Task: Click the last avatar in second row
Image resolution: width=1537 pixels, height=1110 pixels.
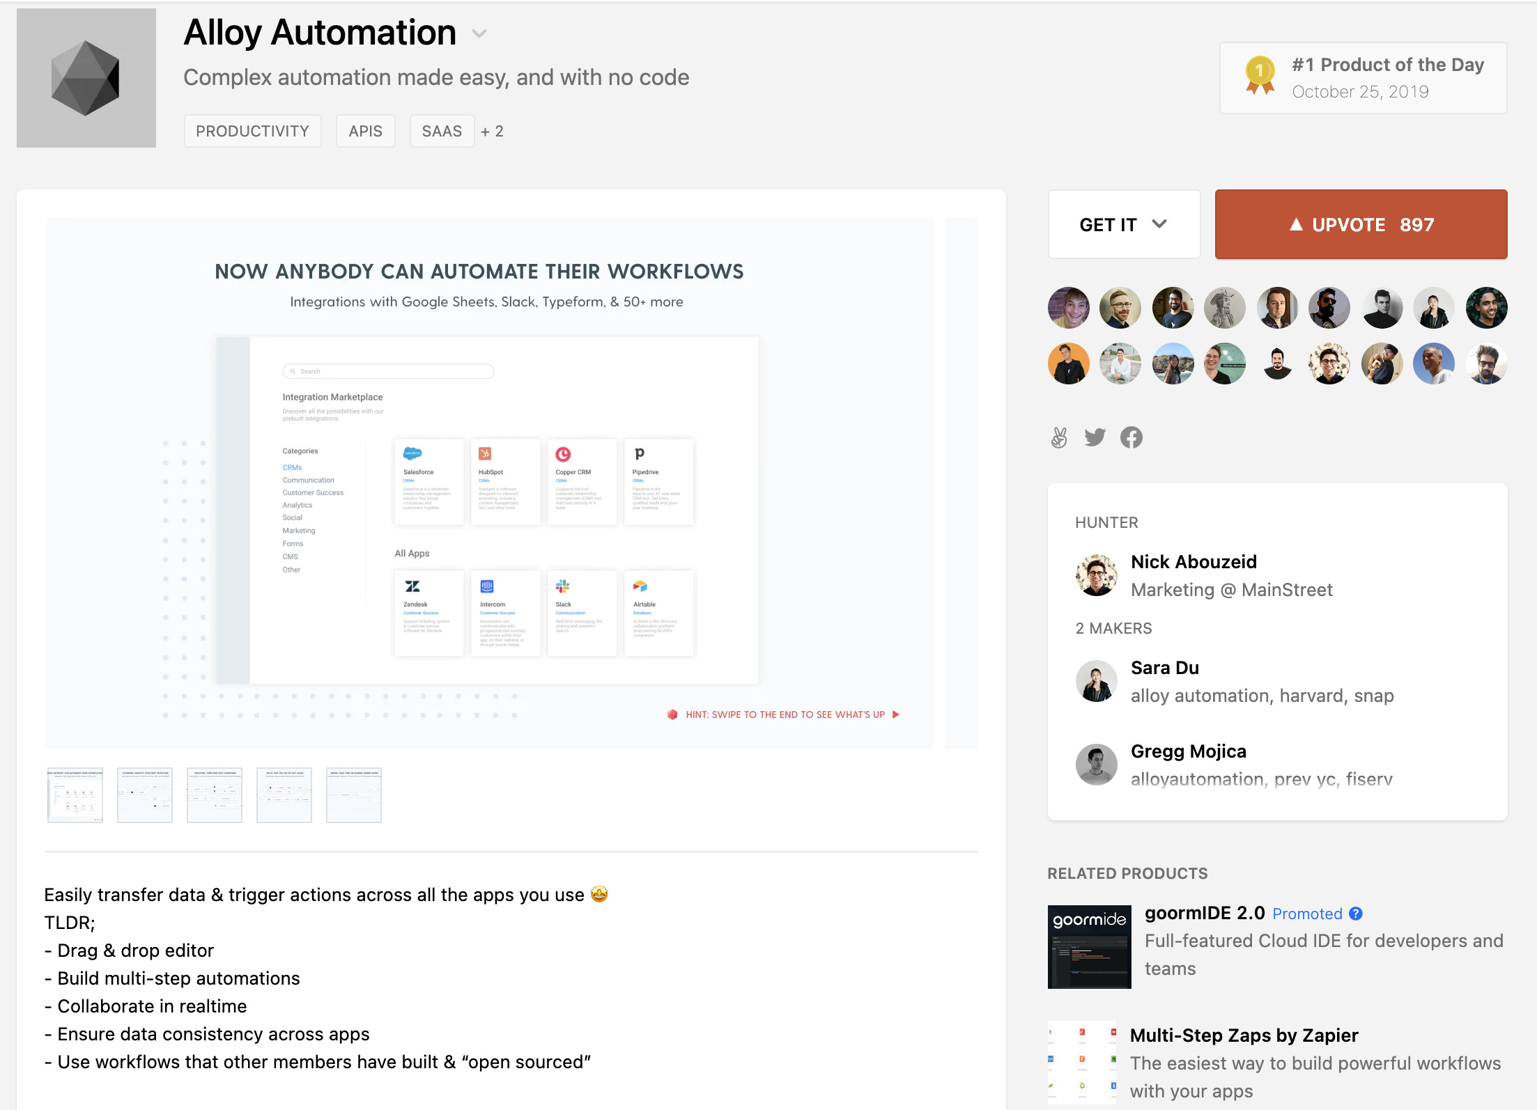Action: tap(1486, 364)
